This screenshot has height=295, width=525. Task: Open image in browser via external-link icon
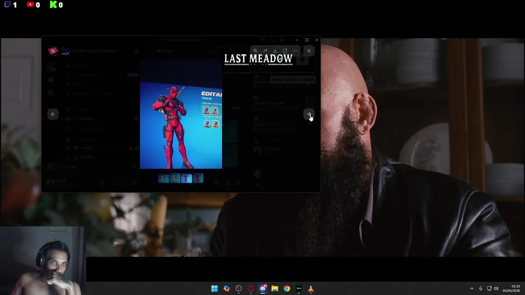[285, 51]
